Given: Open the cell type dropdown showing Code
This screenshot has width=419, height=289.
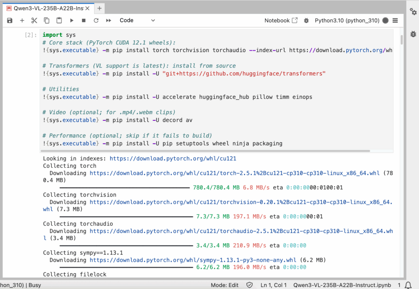Looking at the screenshot, I should [x=137, y=20].
